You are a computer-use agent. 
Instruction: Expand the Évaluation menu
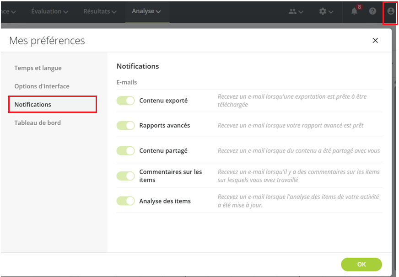(x=49, y=11)
